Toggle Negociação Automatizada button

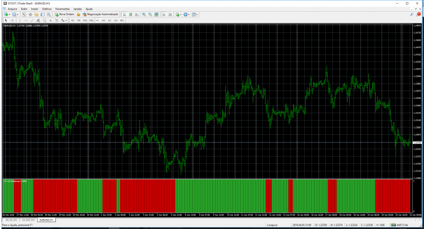[101, 15]
